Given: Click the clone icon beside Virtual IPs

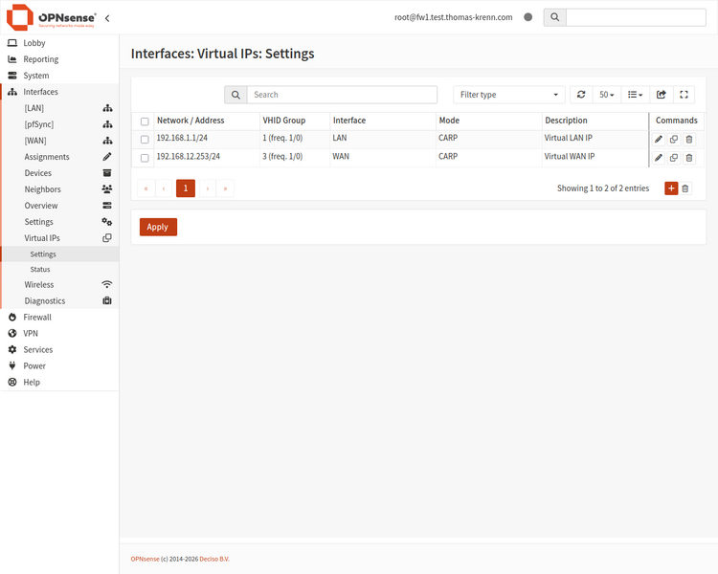Looking at the screenshot, I should tap(107, 238).
